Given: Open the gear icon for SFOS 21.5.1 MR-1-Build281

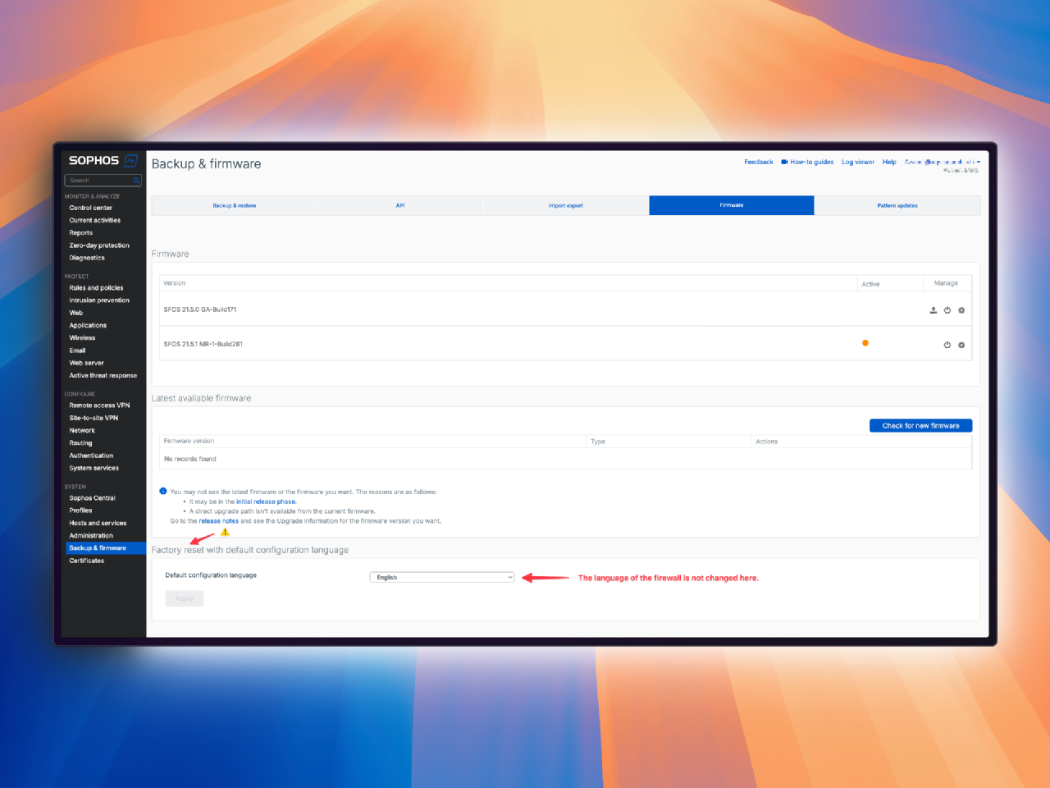Looking at the screenshot, I should point(961,345).
